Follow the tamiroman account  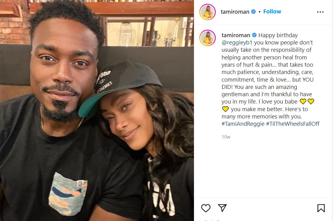[x=272, y=12]
